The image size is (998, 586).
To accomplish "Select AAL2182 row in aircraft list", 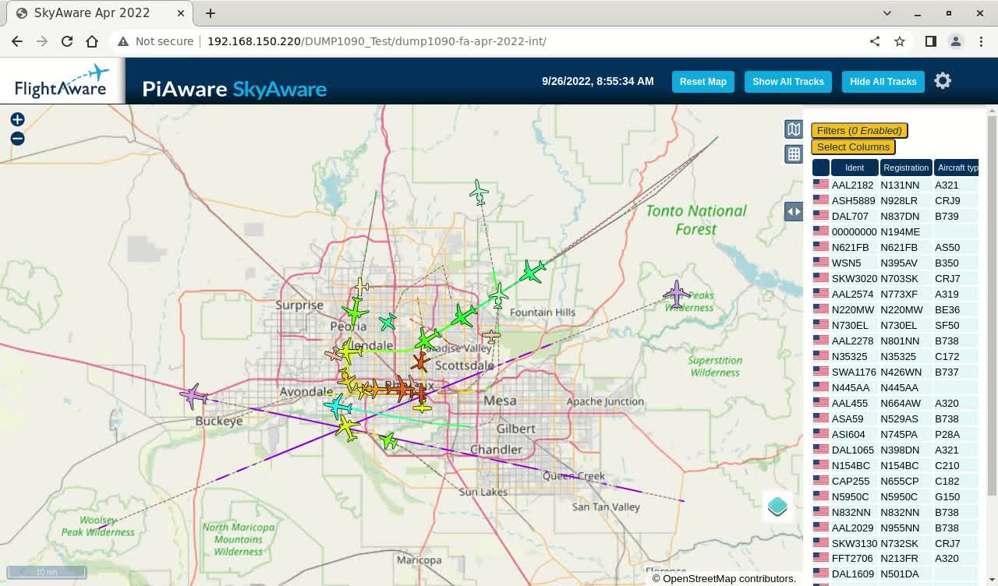I will point(895,185).
